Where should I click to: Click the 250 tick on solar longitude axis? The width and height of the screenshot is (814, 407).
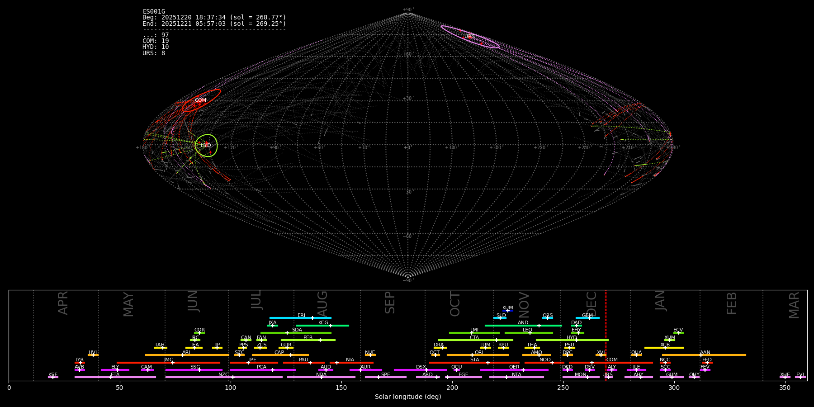tap(563, 388)
